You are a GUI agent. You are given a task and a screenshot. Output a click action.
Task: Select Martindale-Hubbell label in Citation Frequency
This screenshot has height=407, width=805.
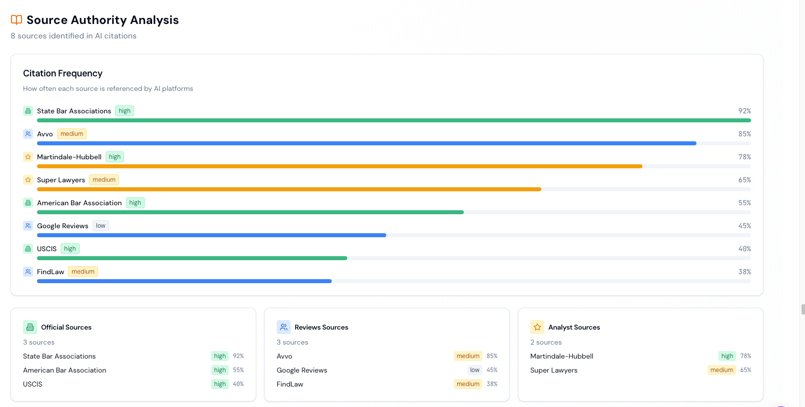[69, 157]
